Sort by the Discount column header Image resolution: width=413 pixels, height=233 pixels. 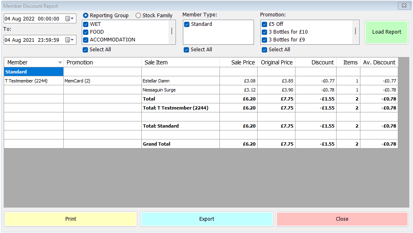coord(316,63)
